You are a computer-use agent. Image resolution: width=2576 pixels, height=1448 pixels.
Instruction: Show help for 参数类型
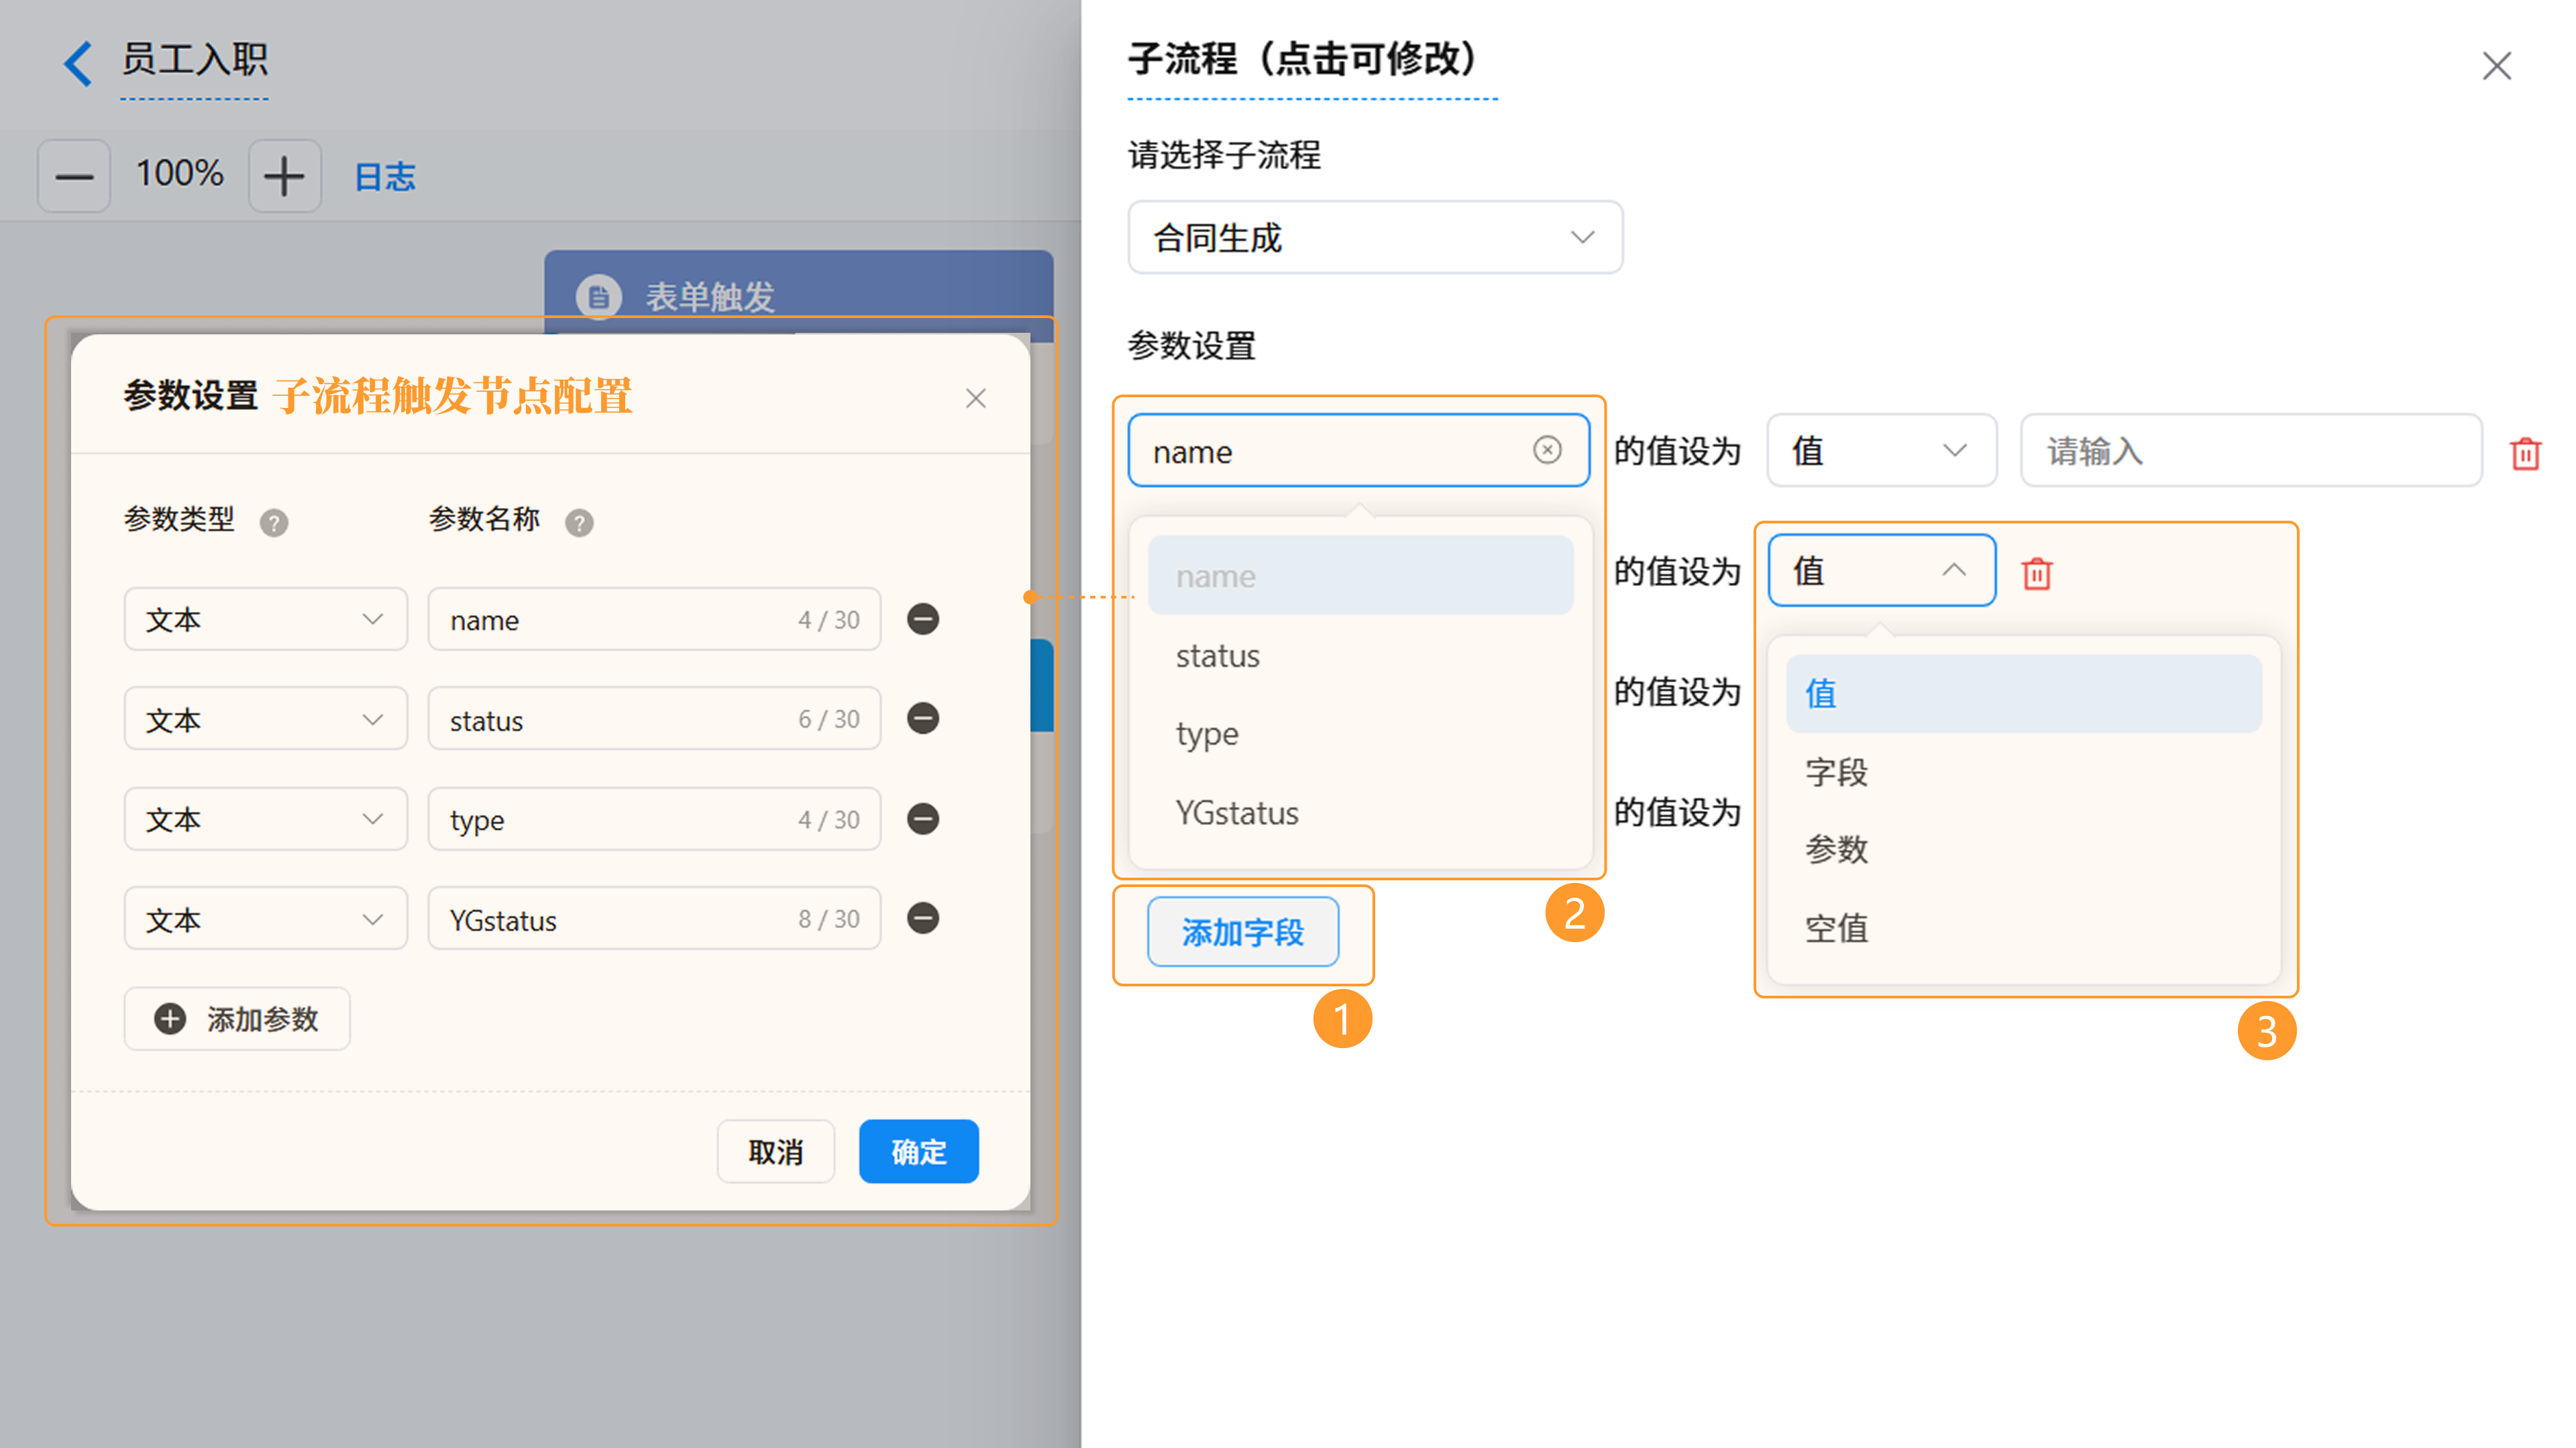click(x=274, y=522)
